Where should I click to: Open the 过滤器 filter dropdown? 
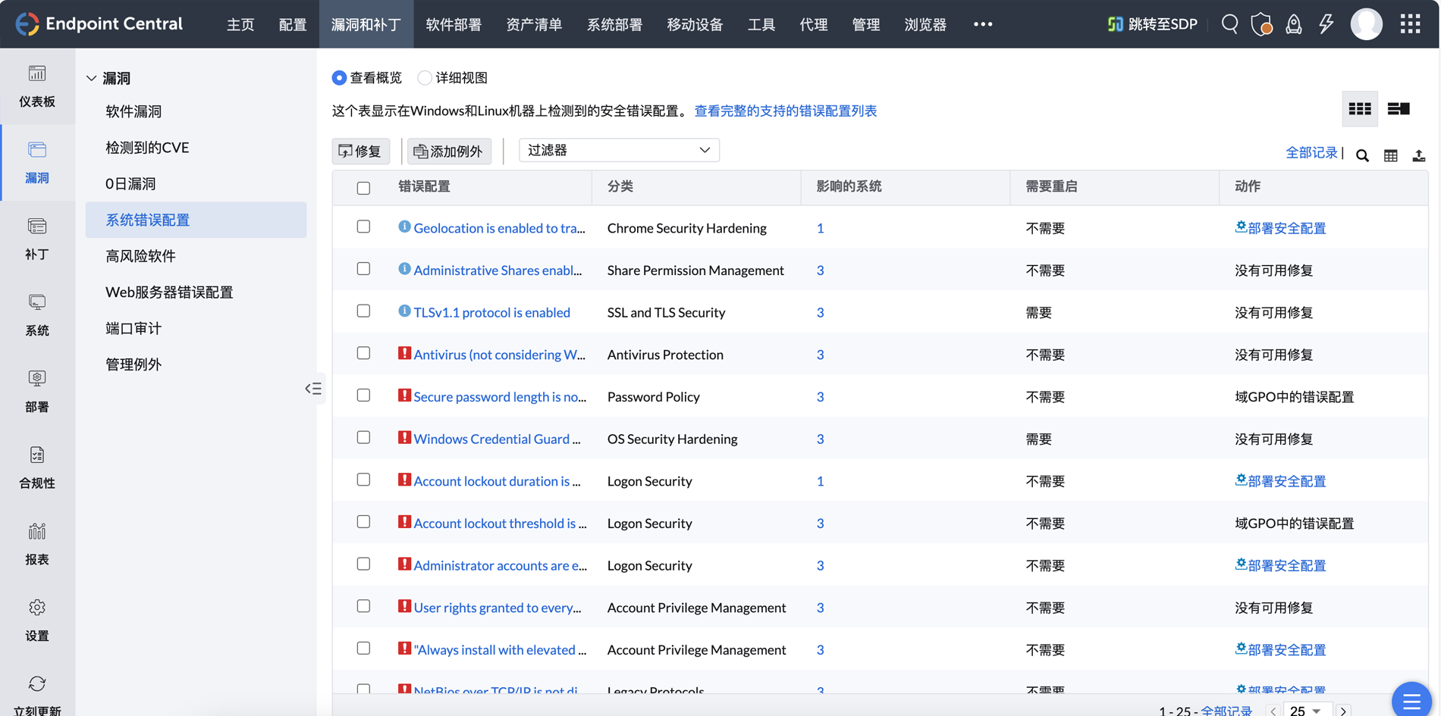click(618, 150)
